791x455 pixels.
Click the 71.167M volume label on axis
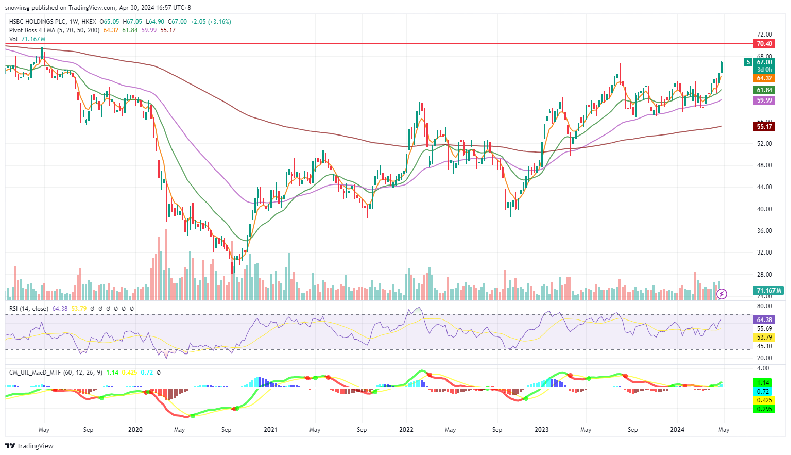[x=768, y=291]
